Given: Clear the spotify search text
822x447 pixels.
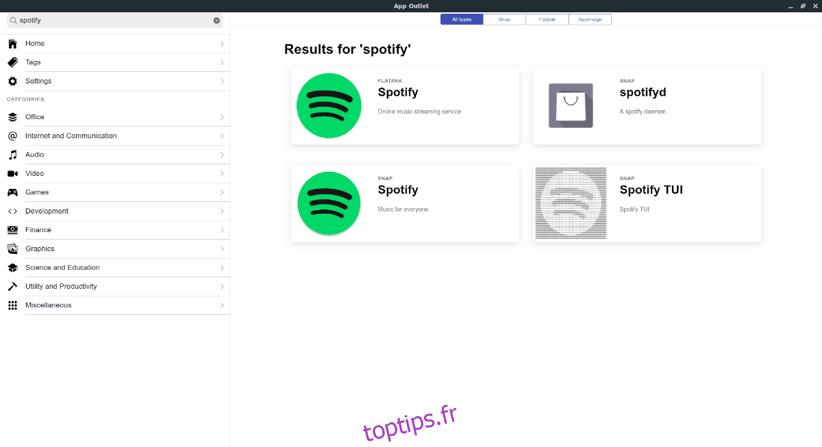Looking at the screenshot, I should tap(216, 21).
